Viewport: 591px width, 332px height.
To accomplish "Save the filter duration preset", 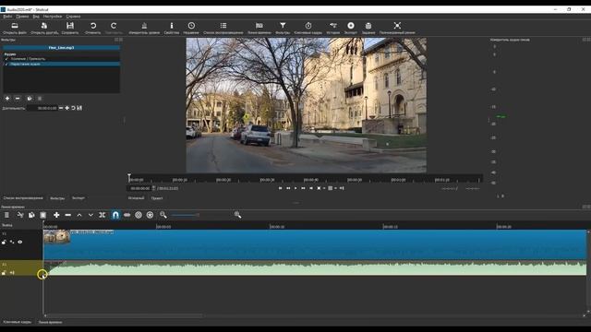I will point(79,108).
